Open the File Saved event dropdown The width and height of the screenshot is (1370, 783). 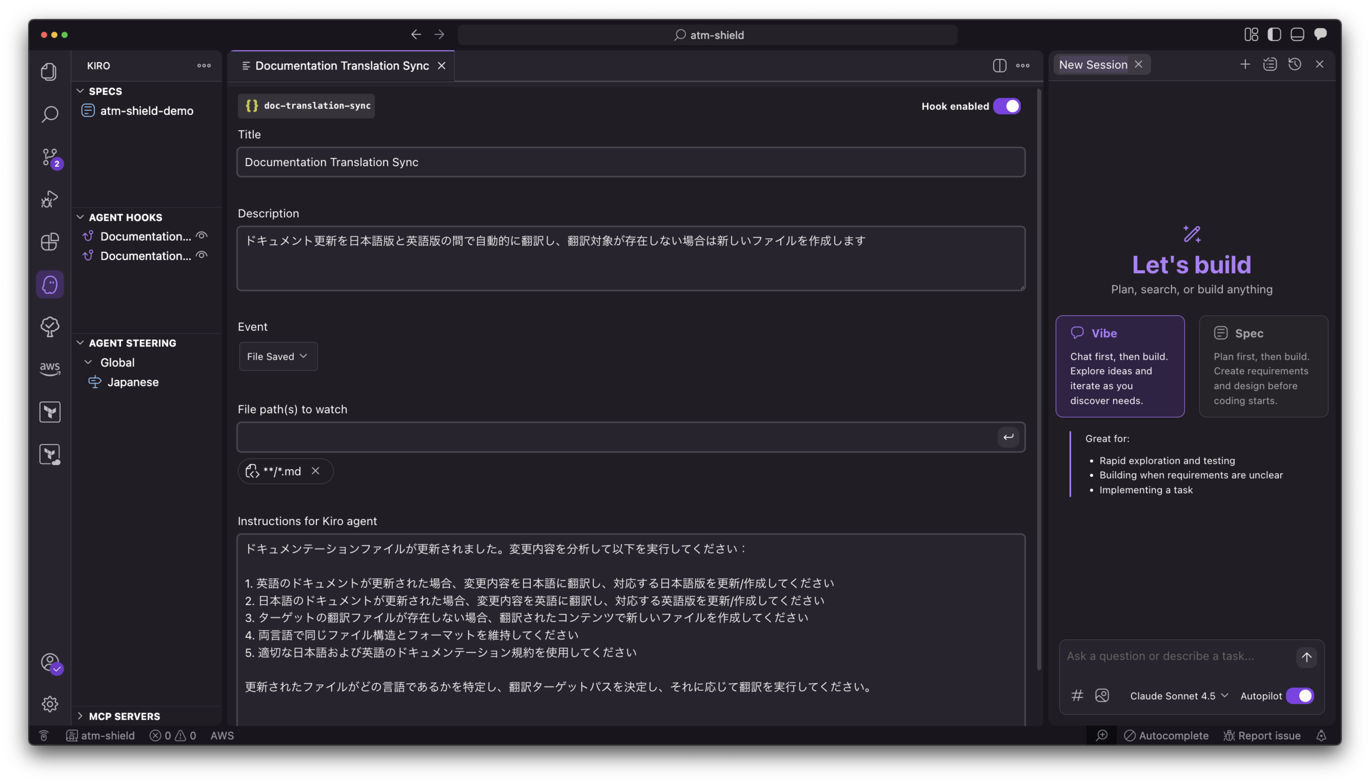pos(277,356)
